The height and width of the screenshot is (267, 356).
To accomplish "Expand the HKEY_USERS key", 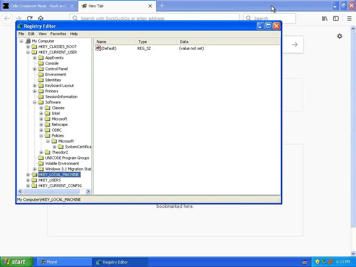I will (28, 180).
